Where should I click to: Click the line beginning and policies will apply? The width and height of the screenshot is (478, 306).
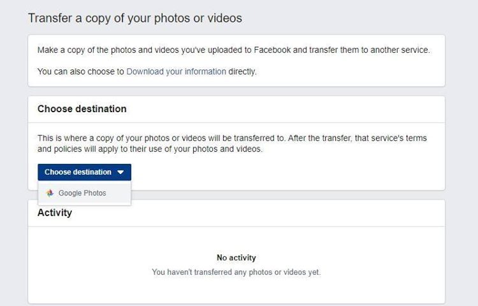click(x=150, y=149)
